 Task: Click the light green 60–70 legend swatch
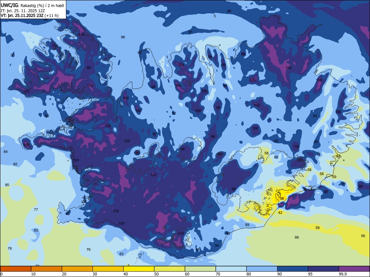pyautogui.click(x=200, y=269)
